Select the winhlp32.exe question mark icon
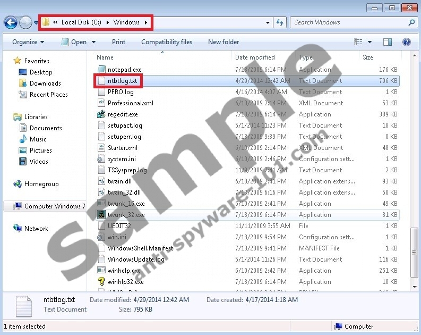Screen dimensions: 421x335 point(101,281)
